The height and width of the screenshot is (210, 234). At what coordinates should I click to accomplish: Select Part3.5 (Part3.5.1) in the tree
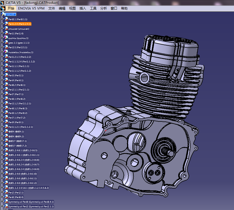click(x=18, y=47)
